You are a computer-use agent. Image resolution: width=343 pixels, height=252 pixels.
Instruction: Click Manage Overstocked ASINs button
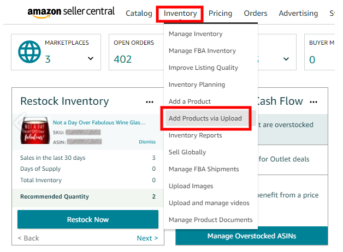[252, 236]
